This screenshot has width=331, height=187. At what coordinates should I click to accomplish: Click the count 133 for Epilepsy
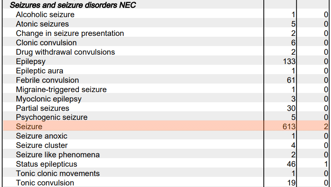tap(289, 61)
